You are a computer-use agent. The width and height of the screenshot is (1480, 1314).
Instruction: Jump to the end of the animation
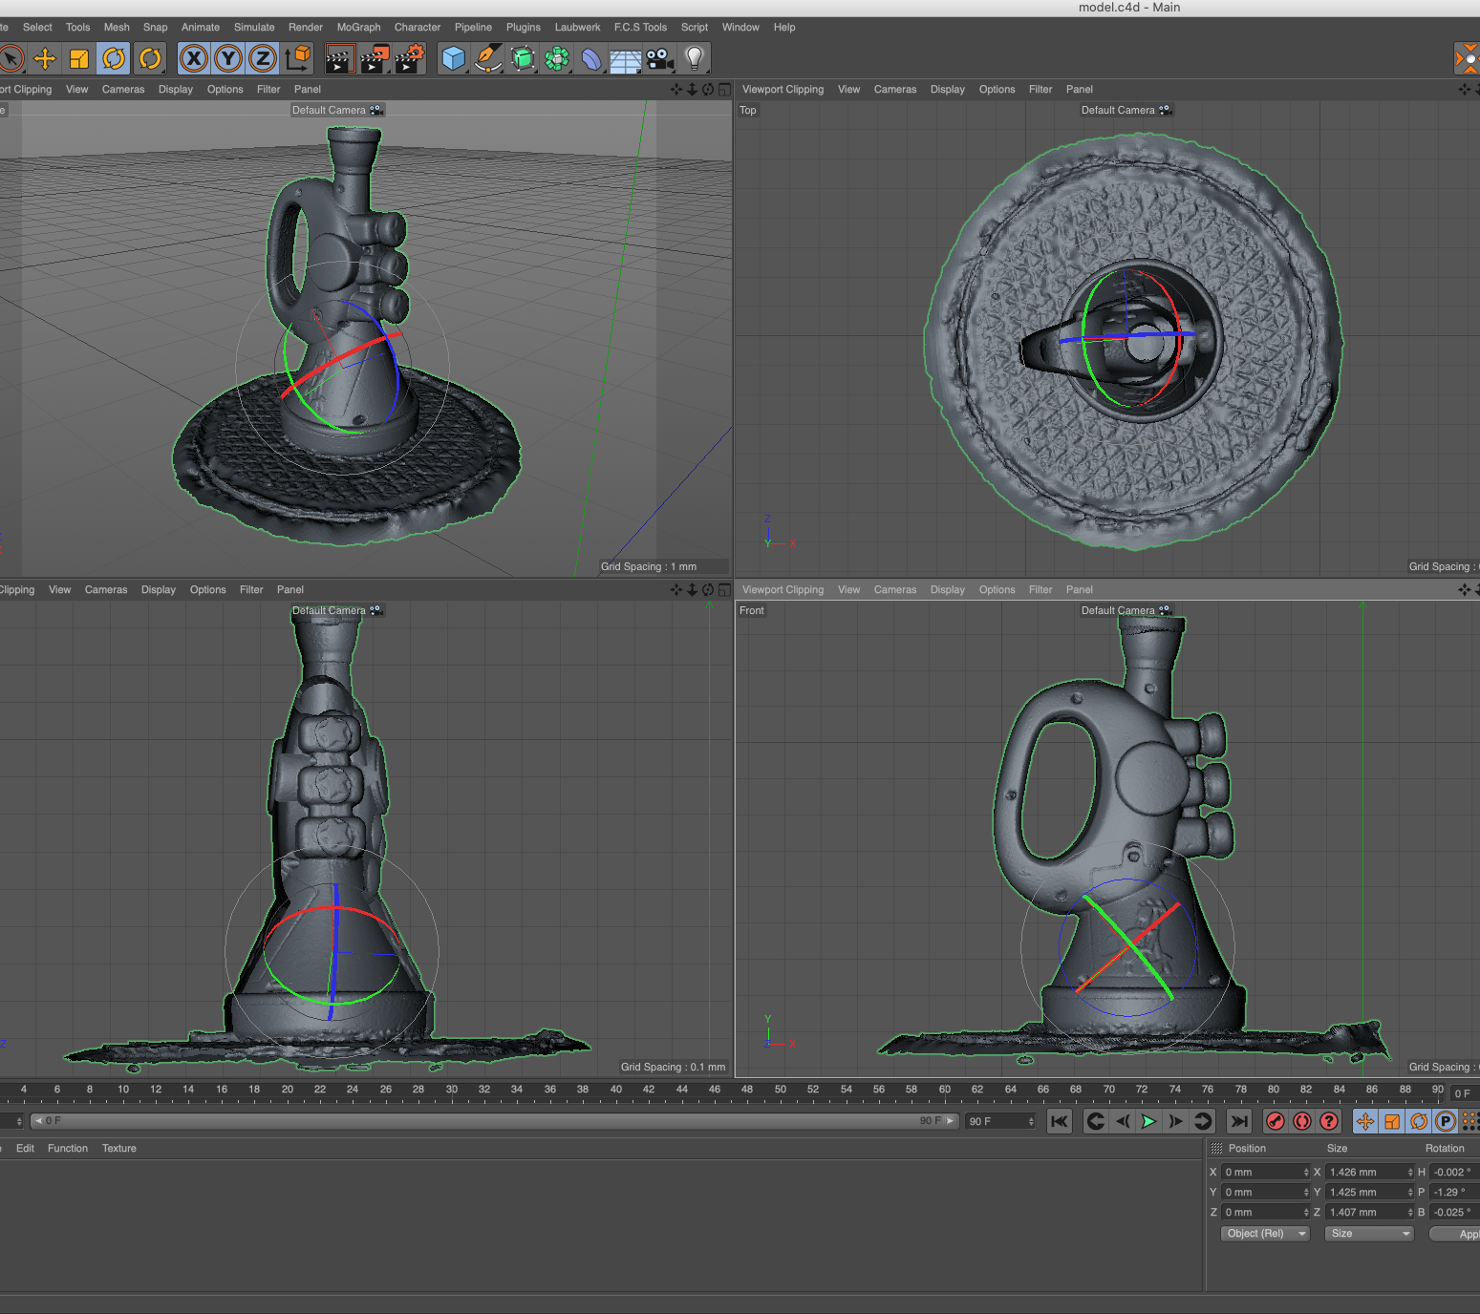pyautogui.click(x=1239, y=1121)
